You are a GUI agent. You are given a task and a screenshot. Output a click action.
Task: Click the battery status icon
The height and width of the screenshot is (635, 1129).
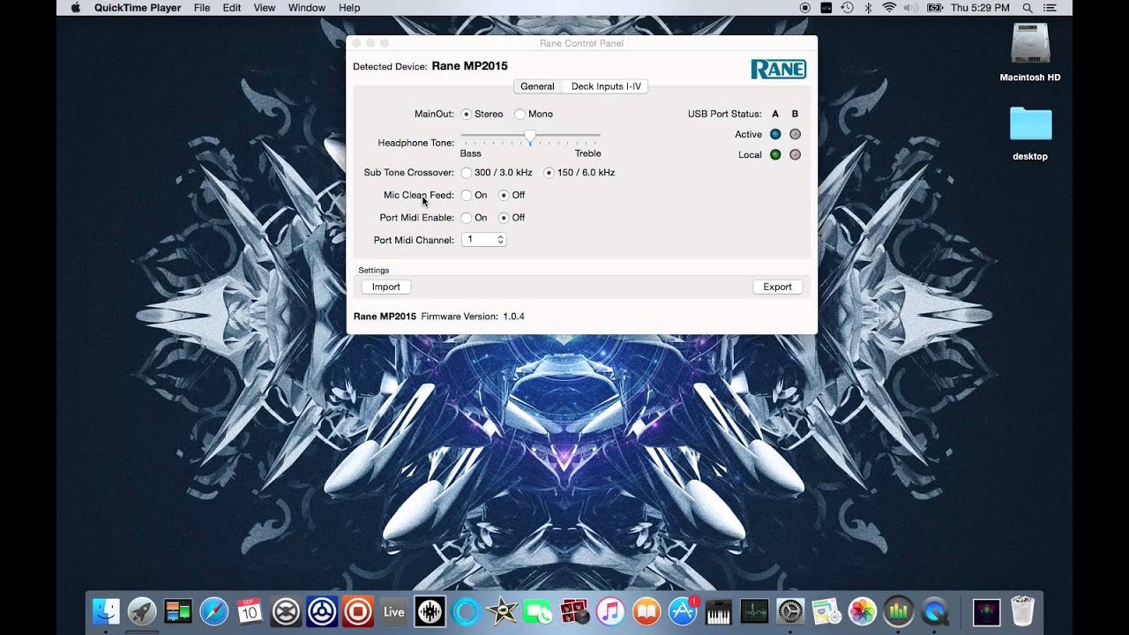(934, 8)
